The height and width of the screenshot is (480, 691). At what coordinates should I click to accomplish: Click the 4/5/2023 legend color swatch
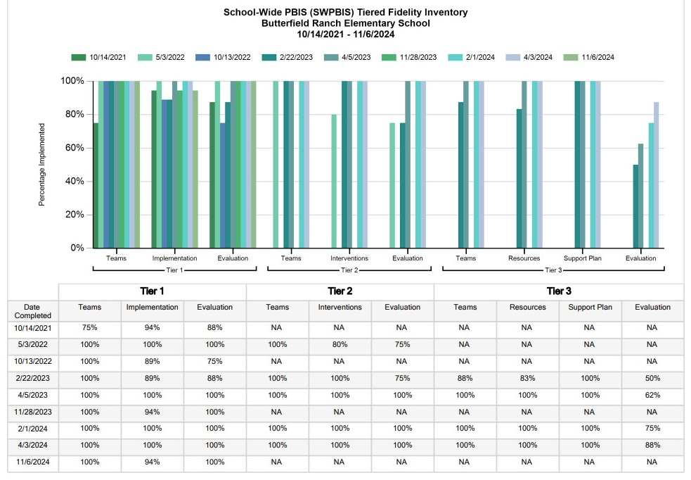coord(331,58)
